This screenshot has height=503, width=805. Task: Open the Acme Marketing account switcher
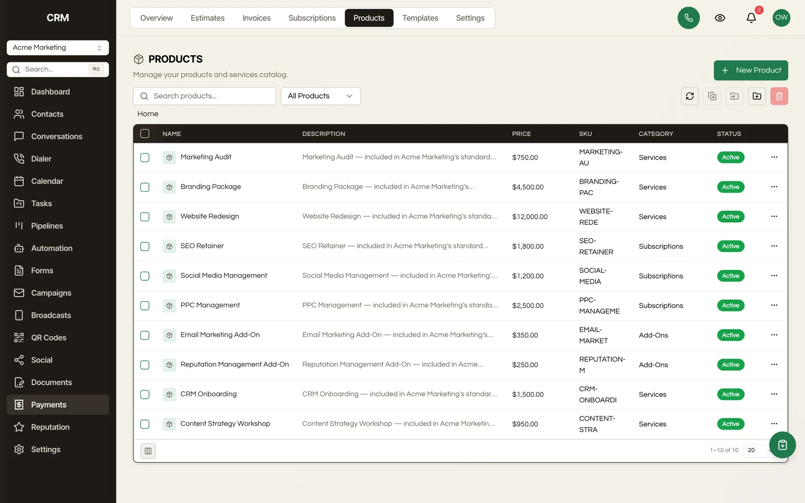(58, 48)
